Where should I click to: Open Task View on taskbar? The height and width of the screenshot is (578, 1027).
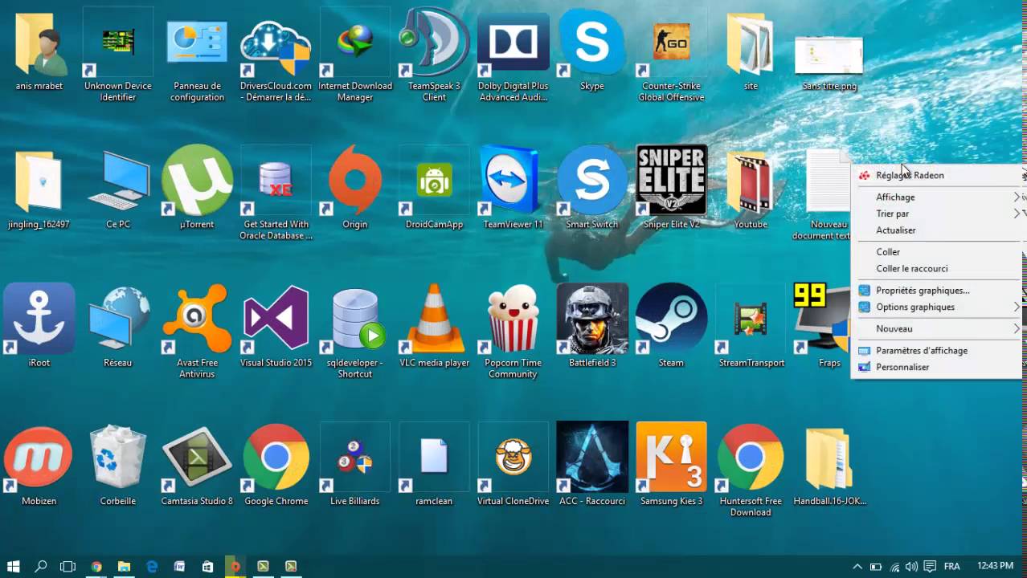68,566
